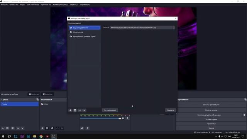Show hidden system tray icons chevron

(x=216, y=136)
